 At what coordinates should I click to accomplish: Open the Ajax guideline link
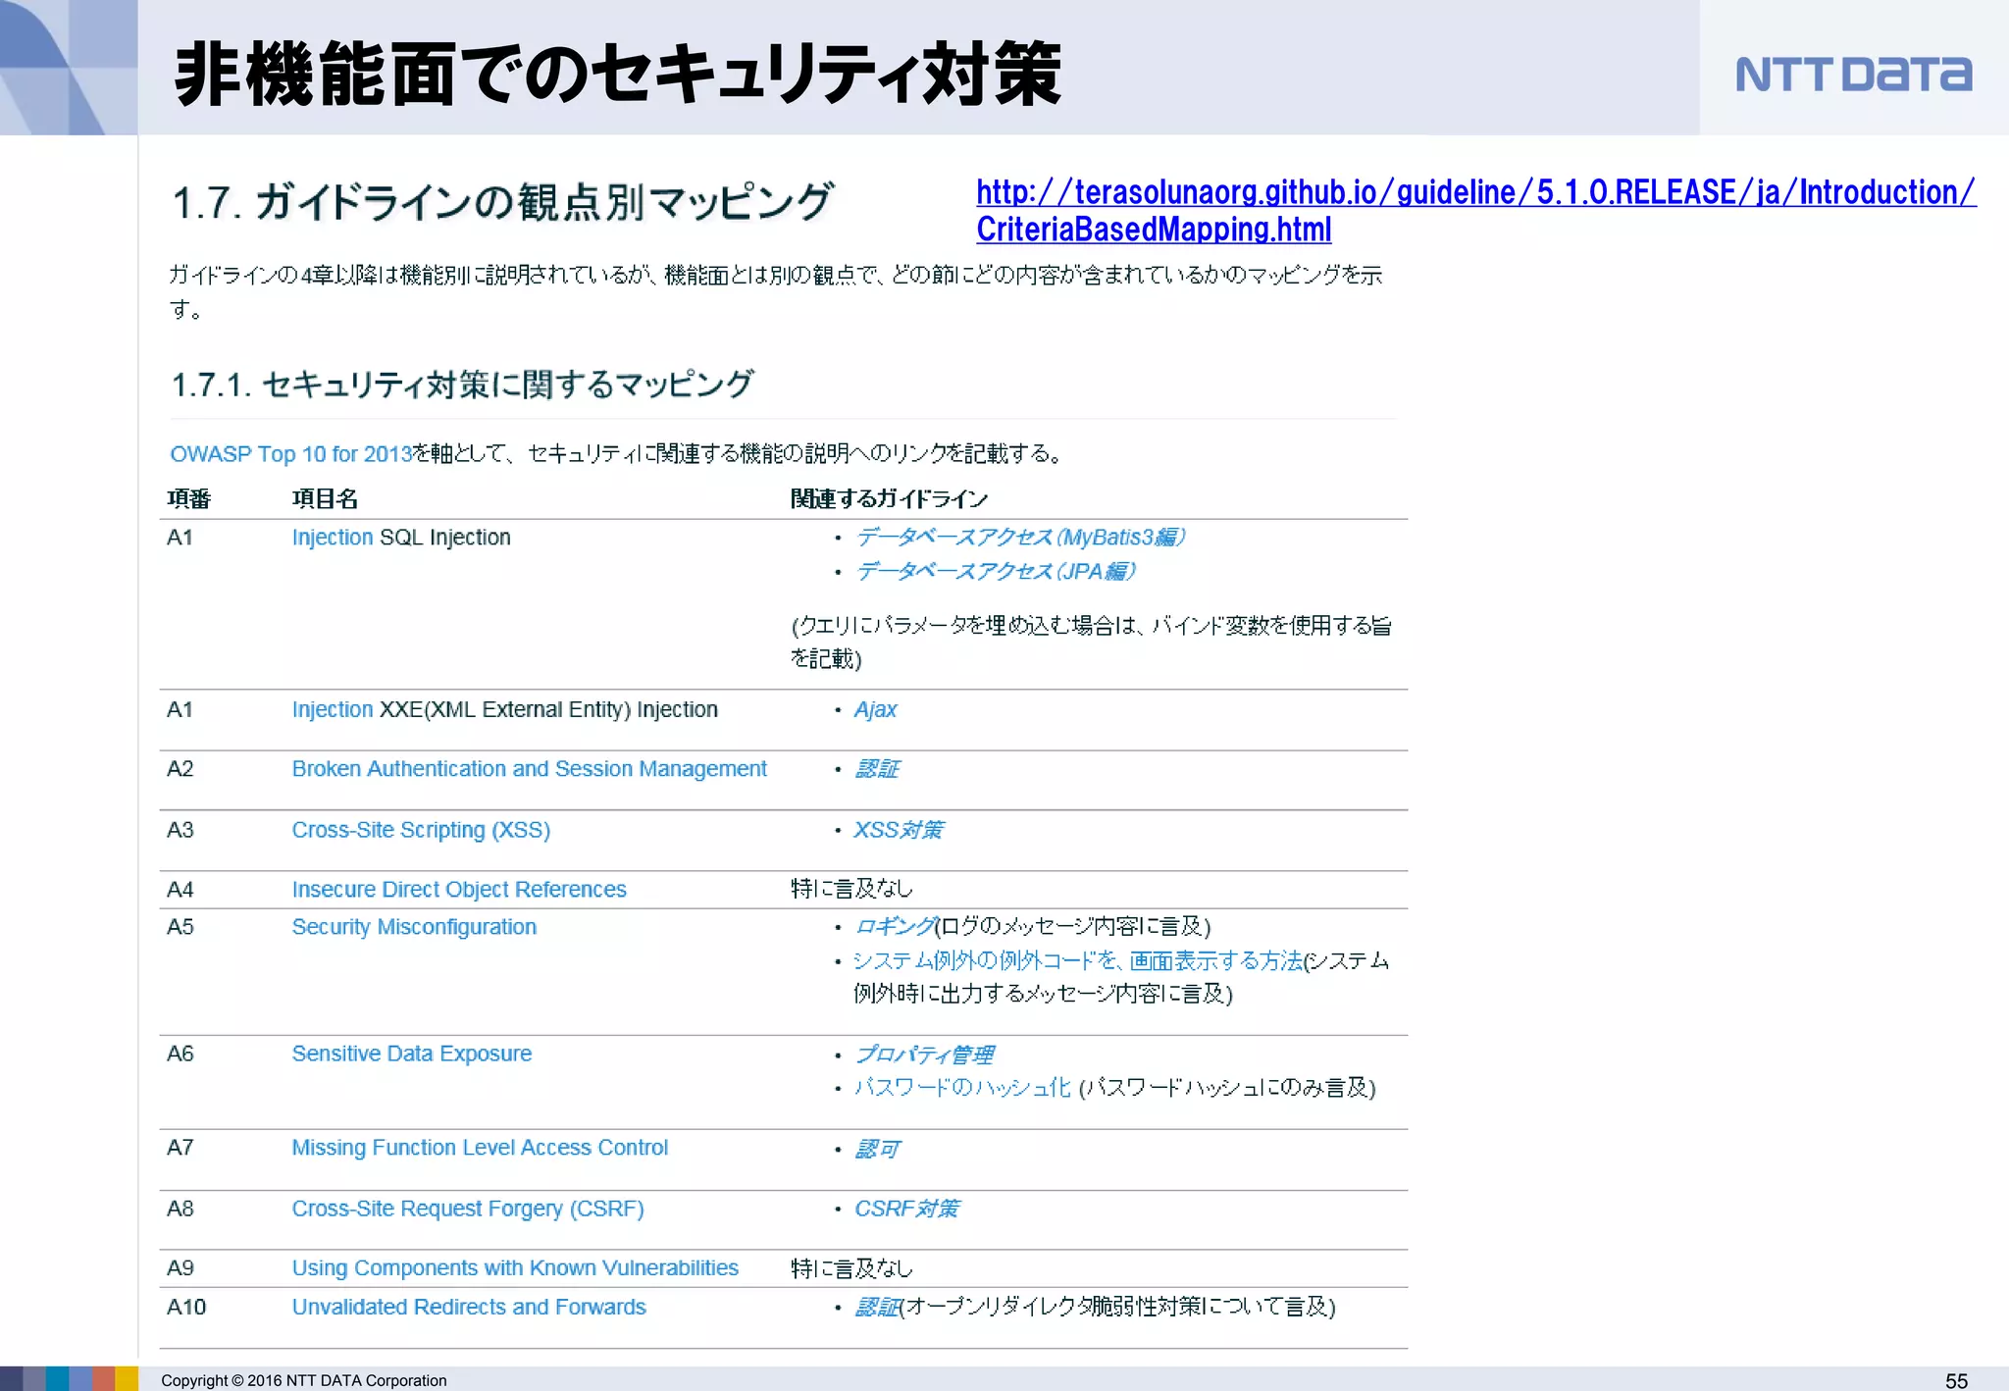[x=875, y=709]
